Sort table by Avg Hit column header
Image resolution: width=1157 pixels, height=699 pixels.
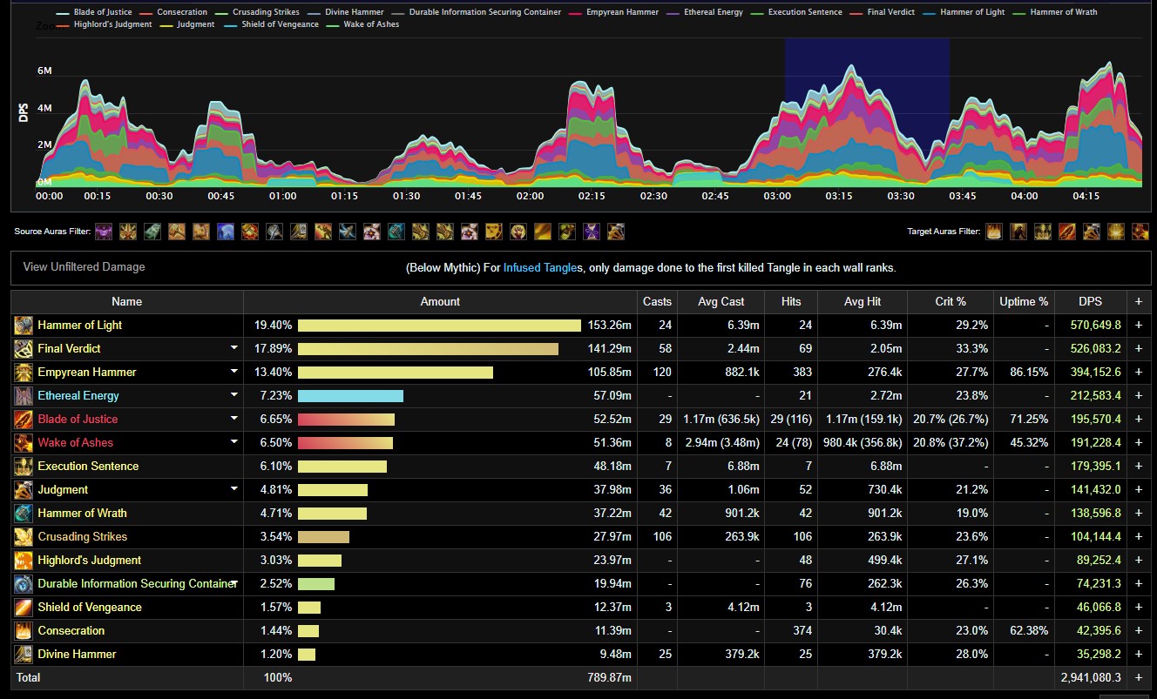click(x=863, y=301)
